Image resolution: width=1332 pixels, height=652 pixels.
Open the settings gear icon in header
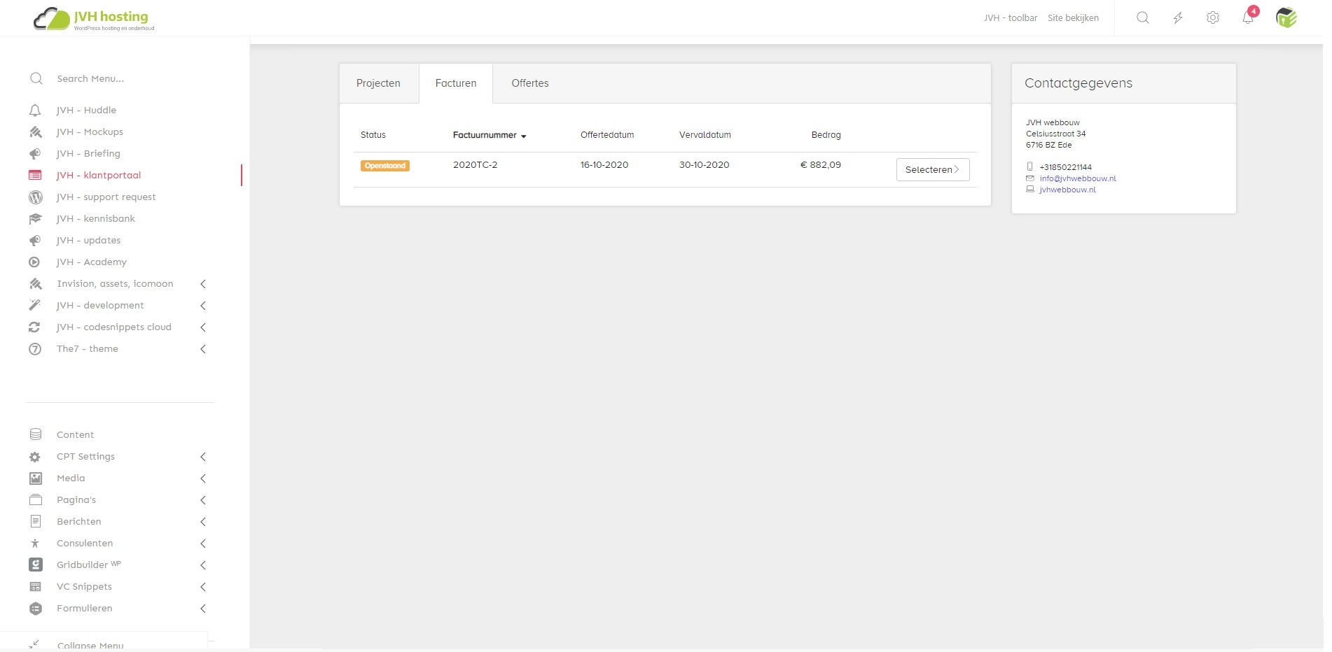[1213, 18]
